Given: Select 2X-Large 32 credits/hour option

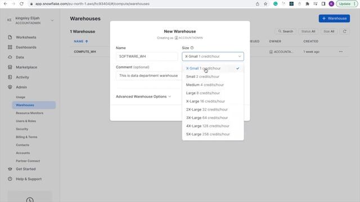Looking at the screenshot, I should click(213, 109).
